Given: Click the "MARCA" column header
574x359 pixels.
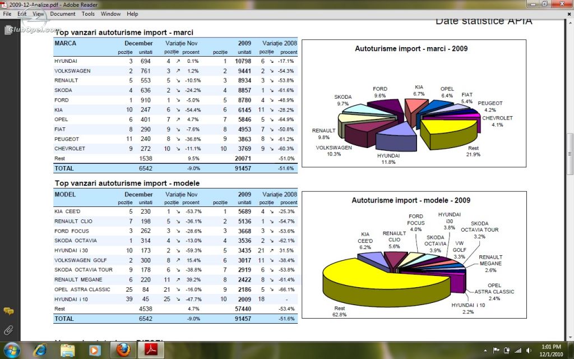Looking at the screenshot, I should (x=65, y=43).
